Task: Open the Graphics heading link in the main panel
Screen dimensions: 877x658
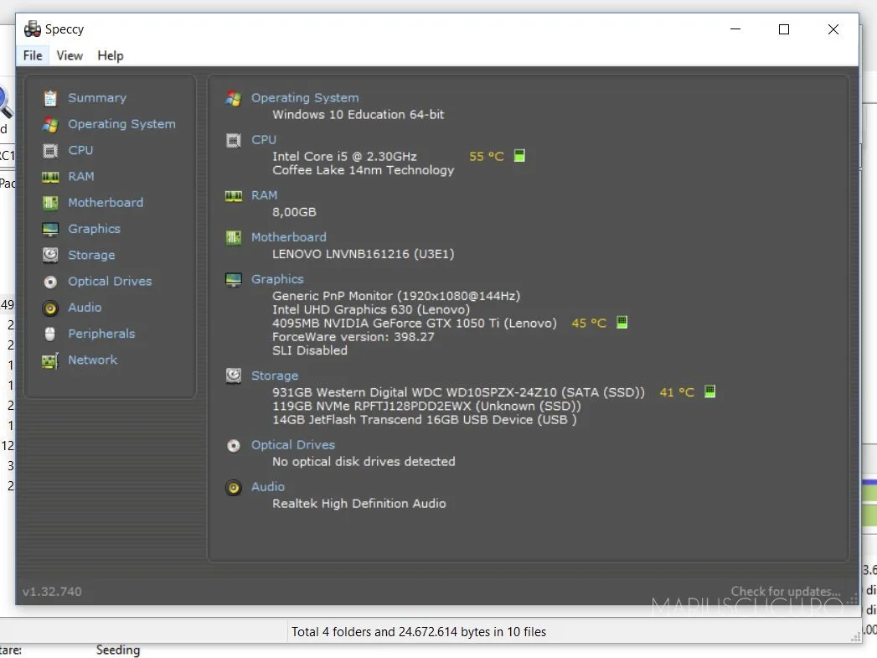Action: point(277,279)
